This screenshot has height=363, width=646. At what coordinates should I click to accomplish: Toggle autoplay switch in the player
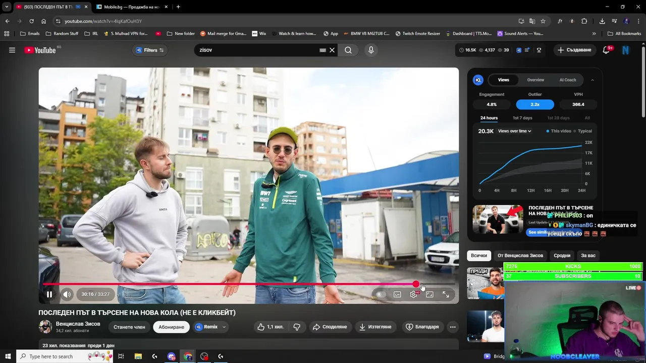click(x=381, y=294)
